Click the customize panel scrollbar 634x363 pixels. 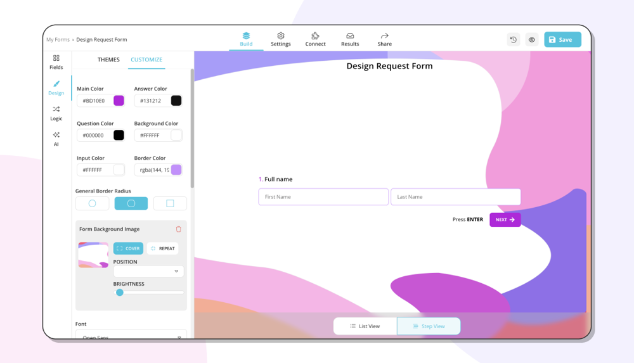192,128
